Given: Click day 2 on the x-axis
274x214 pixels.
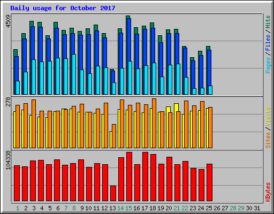Looking at the screenshot, I should [26, 208].
